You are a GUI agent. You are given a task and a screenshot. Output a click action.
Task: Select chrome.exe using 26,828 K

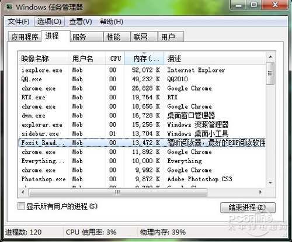pyautogui.click(x=142, y=88)
